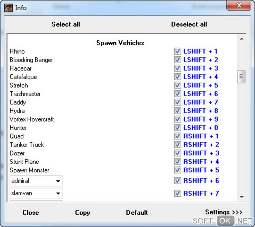Toggle the RSHIFT + 5 Spawn Monster checkbox
This screenshot has height=227, width=255.
[177, 170]
